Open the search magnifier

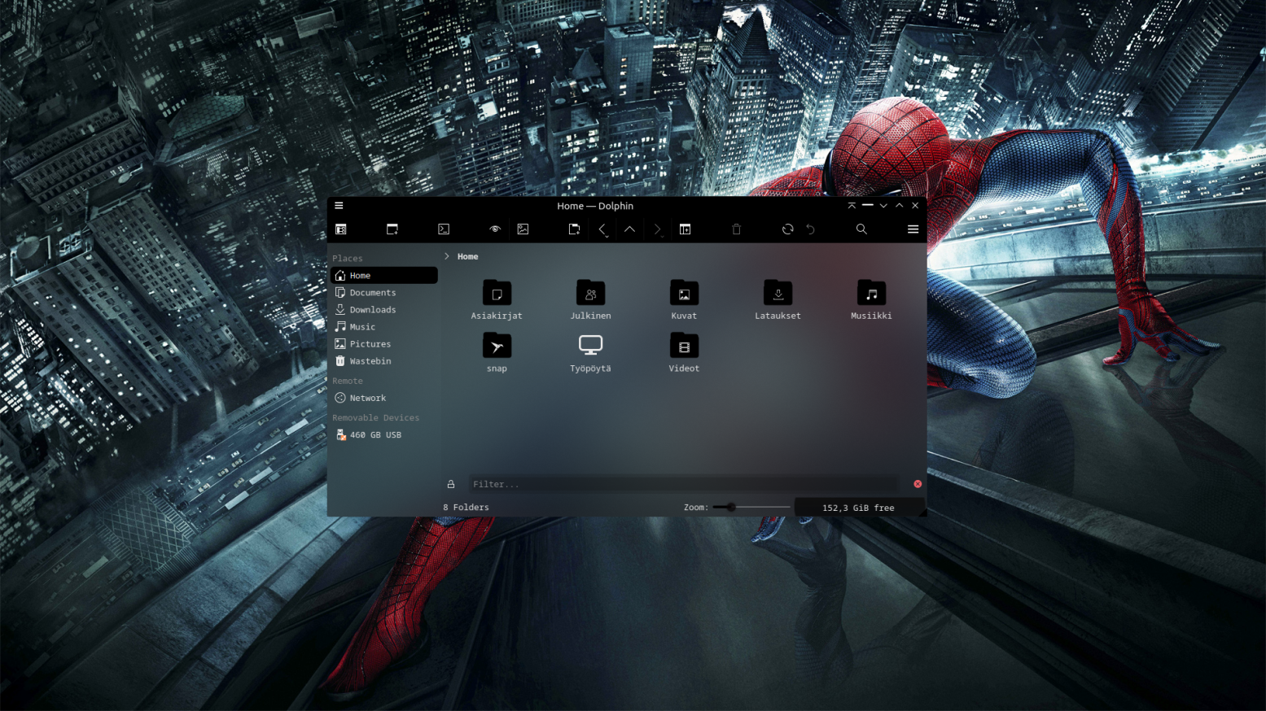point(861,229)
